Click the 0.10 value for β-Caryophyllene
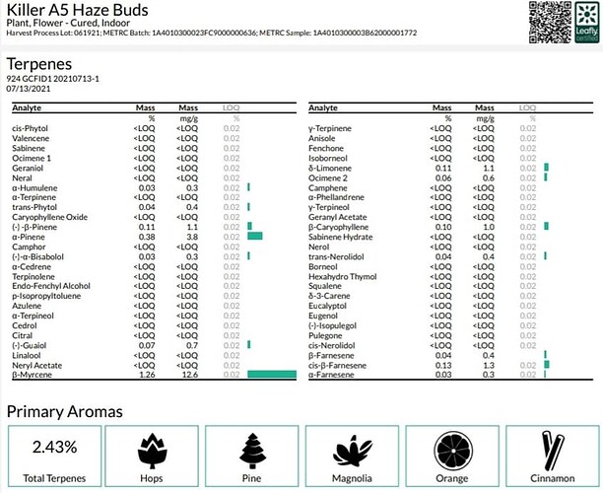The image size is (603, 493). point(443,227)
